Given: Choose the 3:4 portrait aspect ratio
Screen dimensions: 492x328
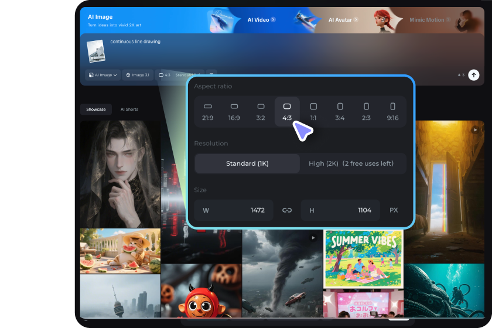Looking at the screenshot, I should point(340,112).
